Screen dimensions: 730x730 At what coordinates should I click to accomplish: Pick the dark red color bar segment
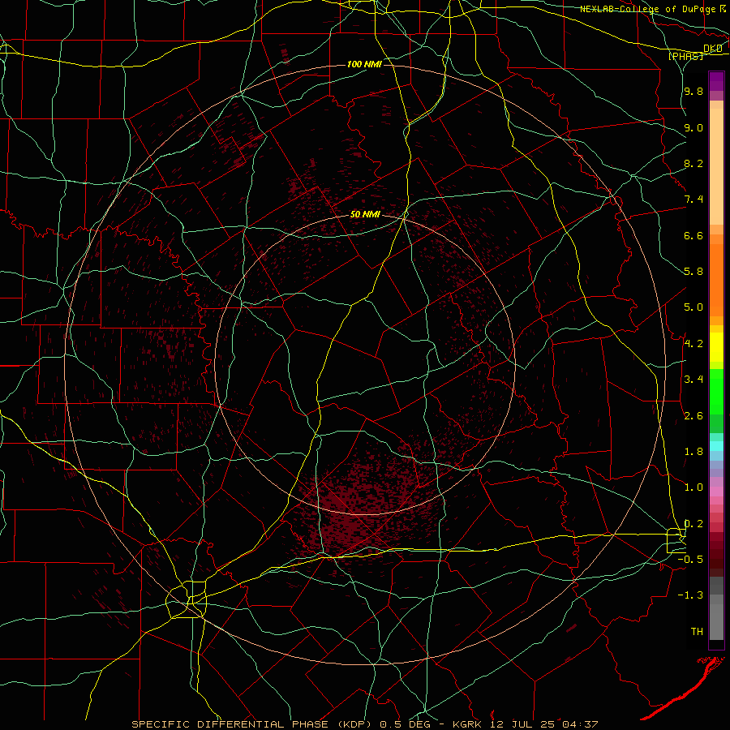pyautogui.click(x=716, y=550)
